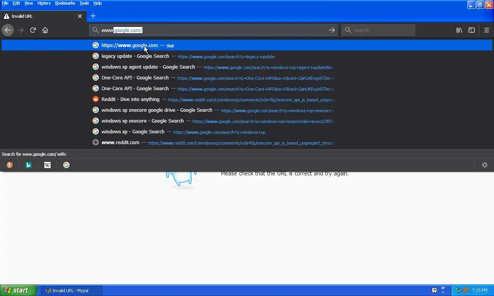Open the hamburger application menu
The image size is (494, 296).
pyautogui.click(x=487, y=30)
